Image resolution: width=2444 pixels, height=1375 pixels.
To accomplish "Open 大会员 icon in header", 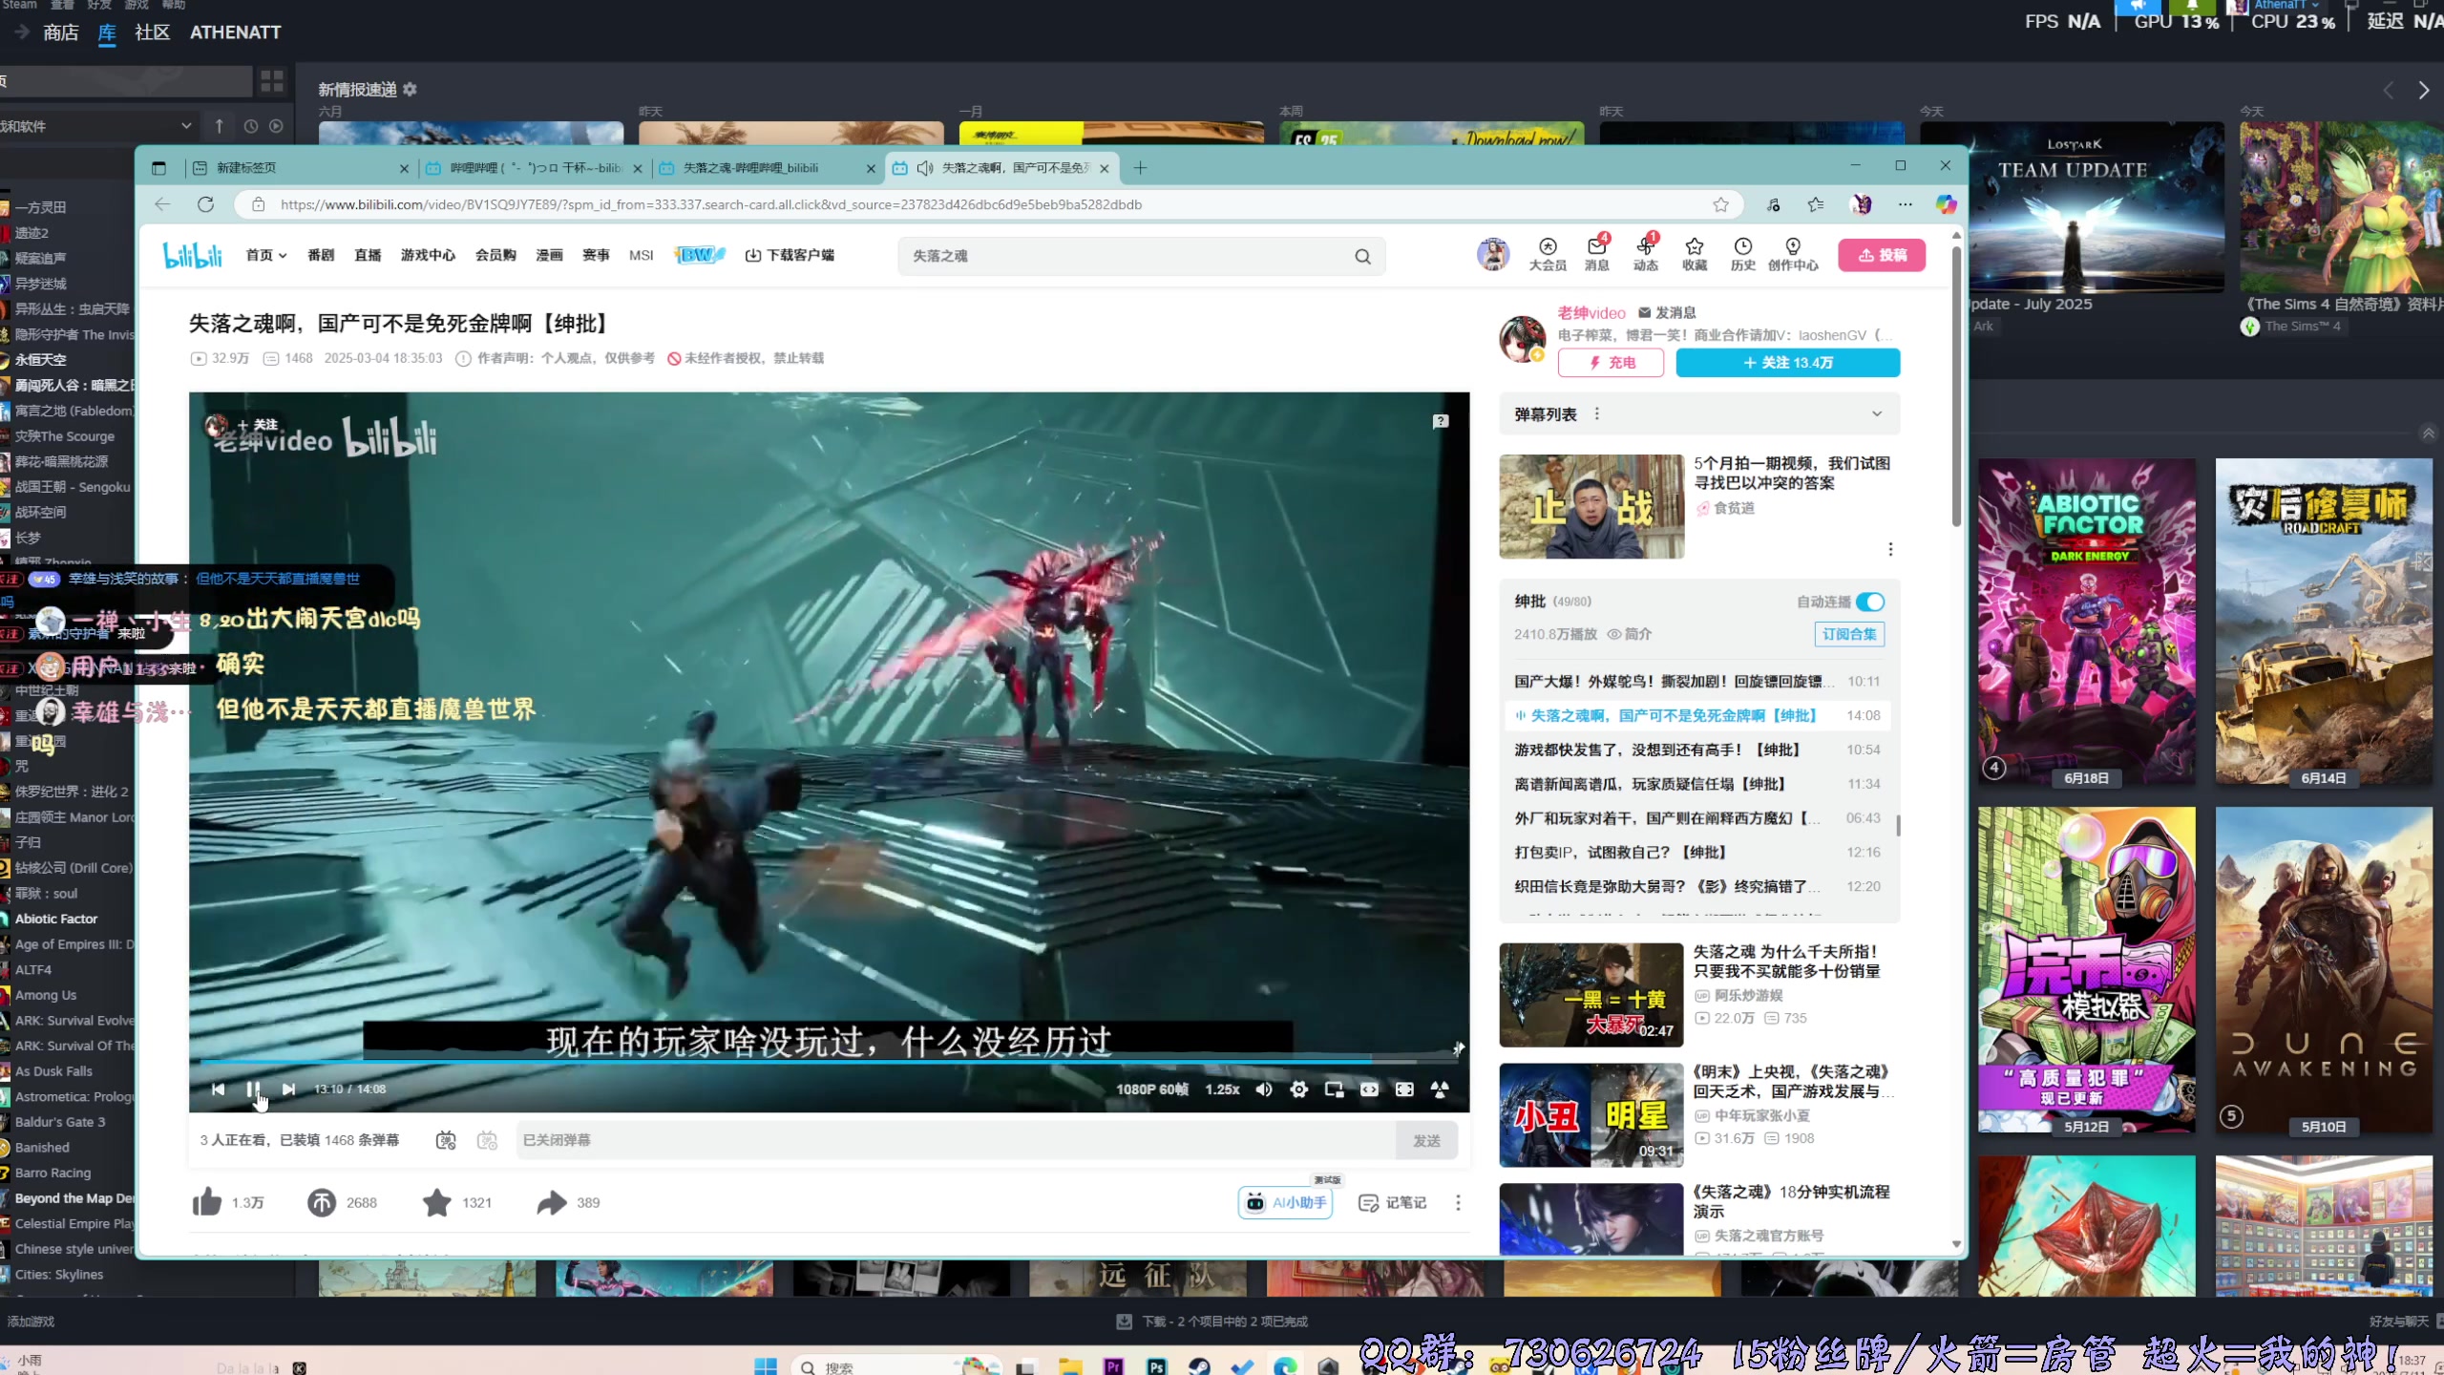I will pos(1548,255).
